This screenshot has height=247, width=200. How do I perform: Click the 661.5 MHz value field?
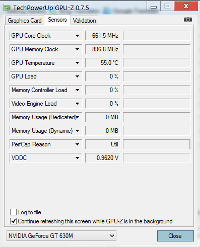[103, 36]
